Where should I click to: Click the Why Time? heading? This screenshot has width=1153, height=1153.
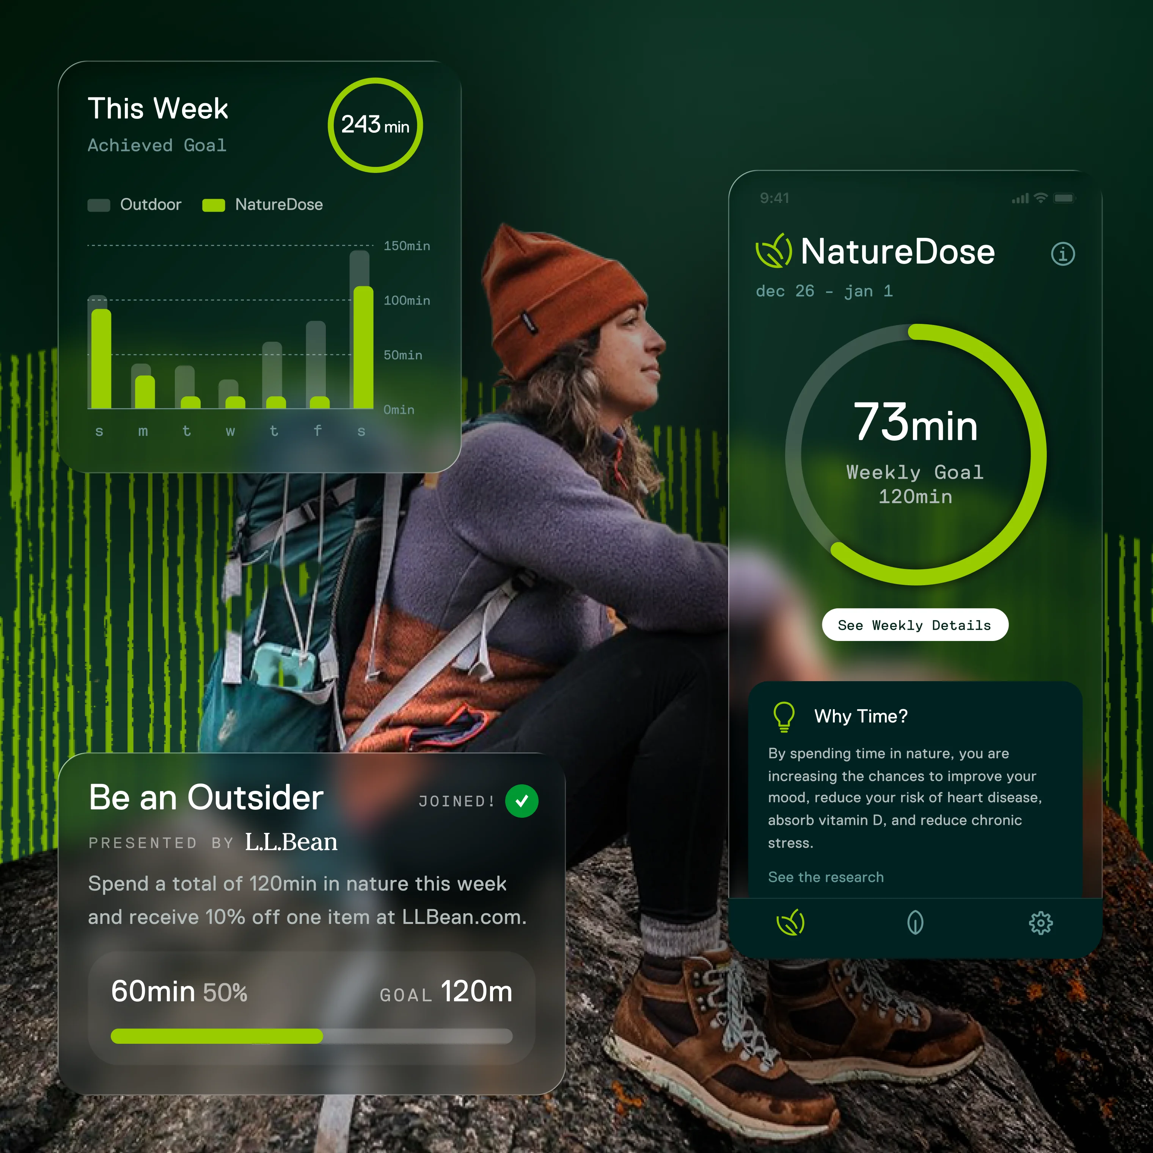[861, 716]
